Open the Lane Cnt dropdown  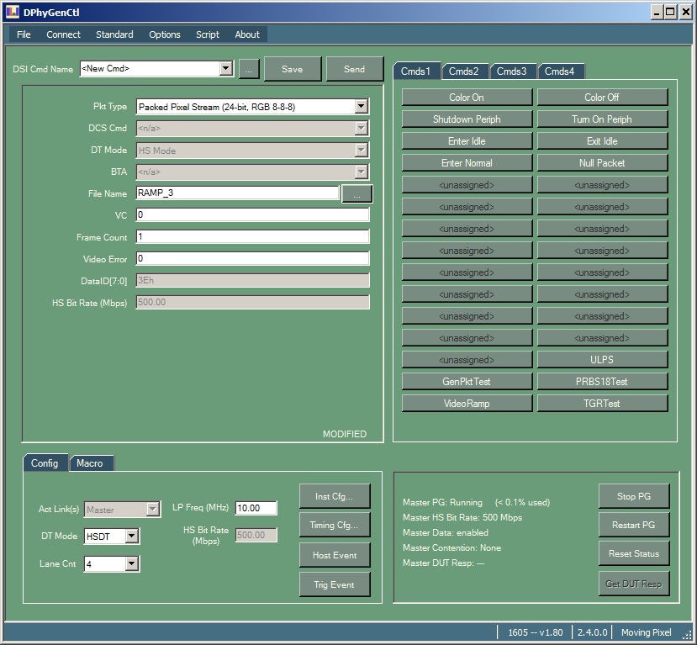pyautogui.click(x=132, y=564)
